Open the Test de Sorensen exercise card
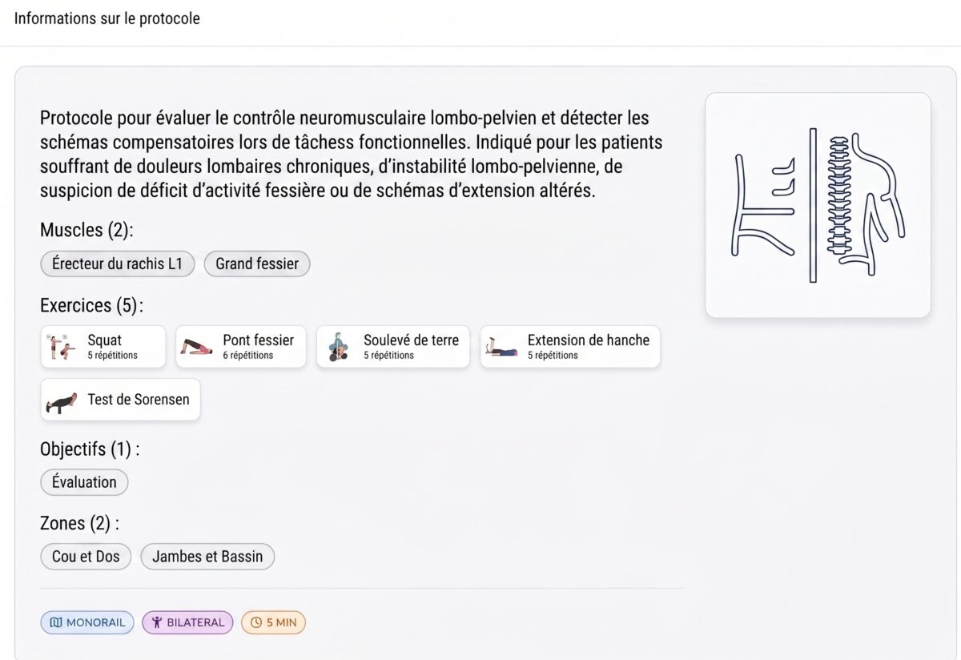 pos(120,400)
